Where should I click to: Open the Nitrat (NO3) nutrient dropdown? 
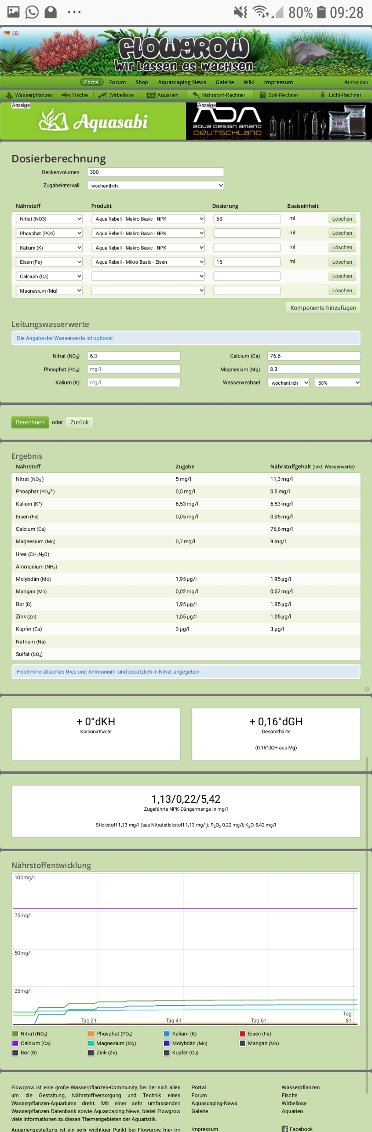pos(49,219)
